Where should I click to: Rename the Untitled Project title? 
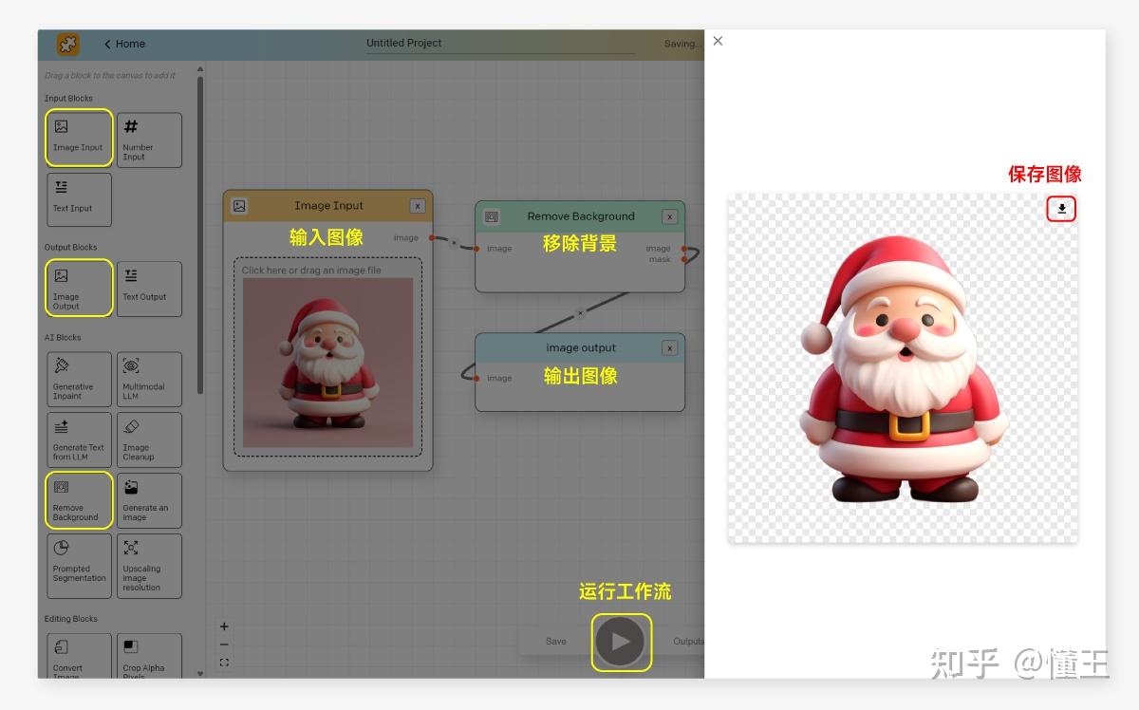click(405, 43)
